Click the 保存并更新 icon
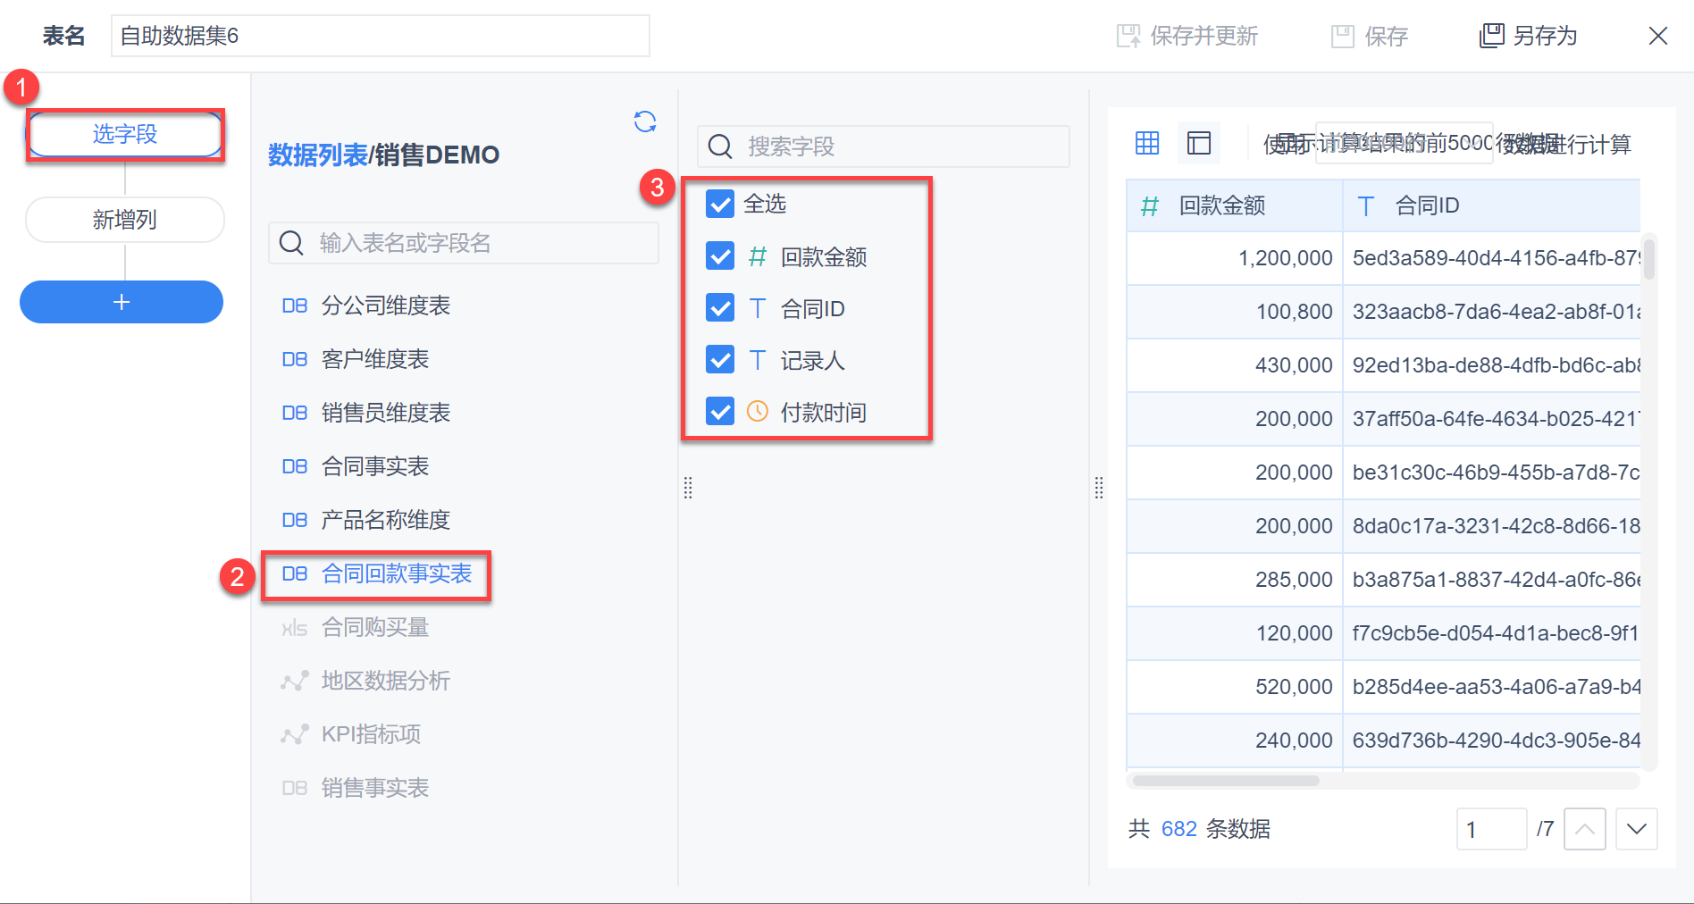This screenshot has height=904, width=1694. point(1129,36)
